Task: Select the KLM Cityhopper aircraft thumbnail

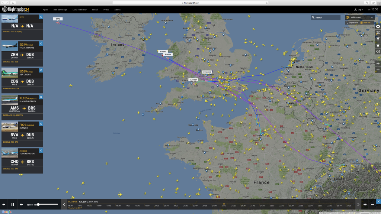Action: pyautogui.click(x=10, y=100)
